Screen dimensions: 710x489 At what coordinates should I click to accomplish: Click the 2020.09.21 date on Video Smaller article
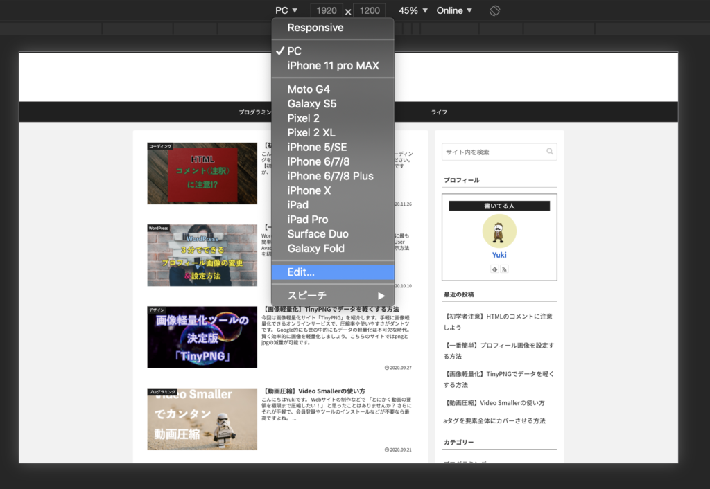398,450
